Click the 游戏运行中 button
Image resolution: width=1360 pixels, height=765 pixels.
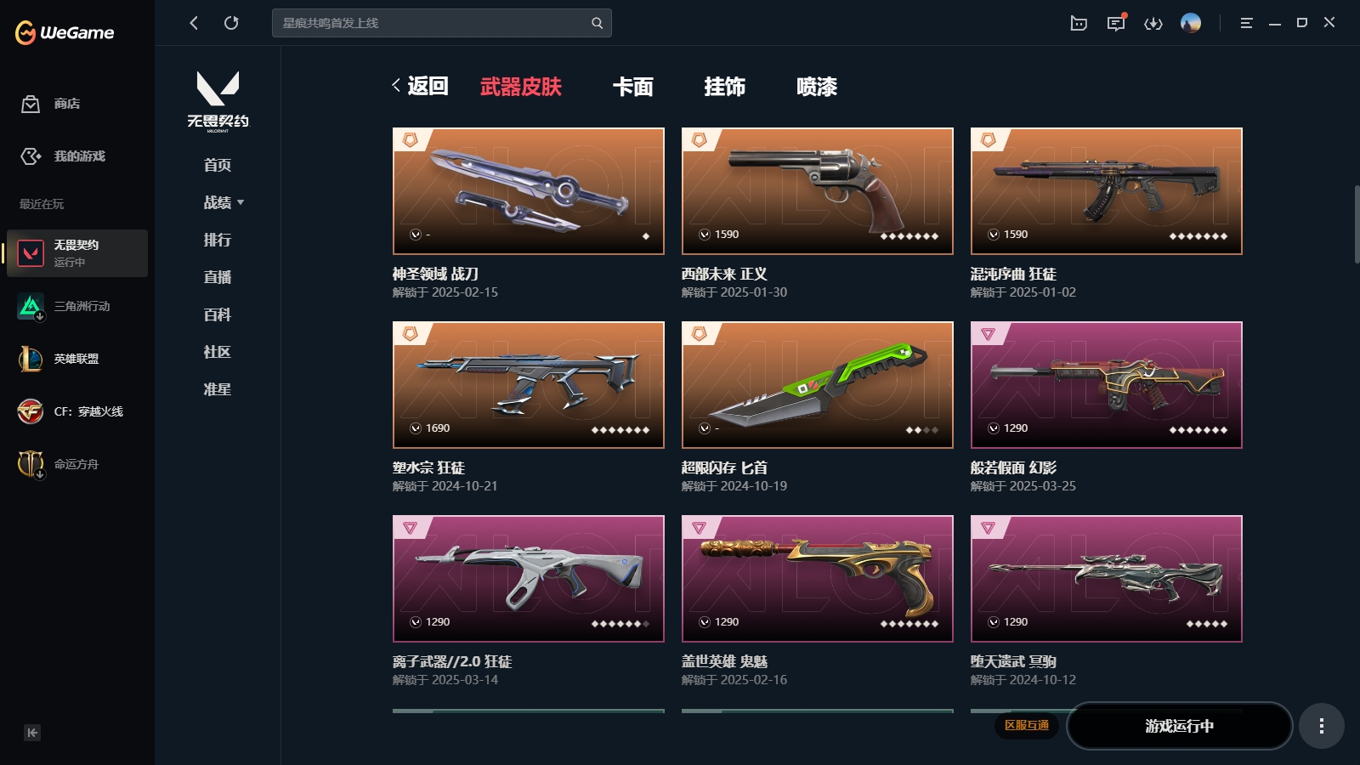(x=1180, y=726)
